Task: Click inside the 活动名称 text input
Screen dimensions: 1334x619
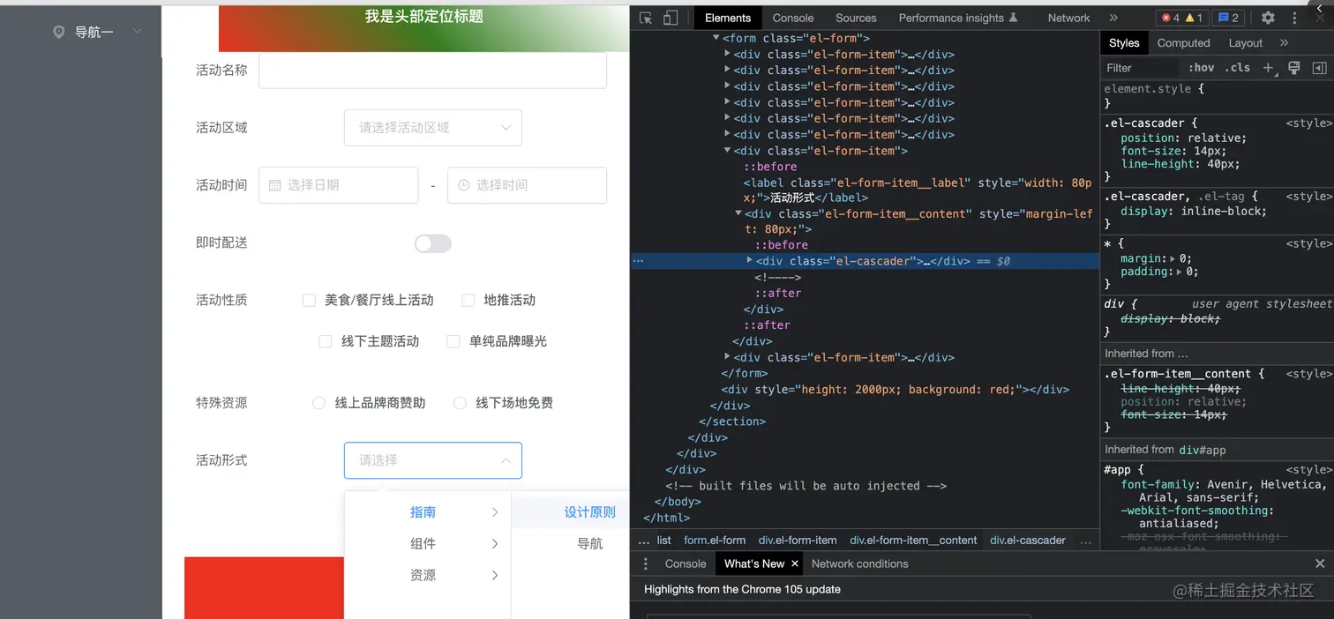Action: 432,71
